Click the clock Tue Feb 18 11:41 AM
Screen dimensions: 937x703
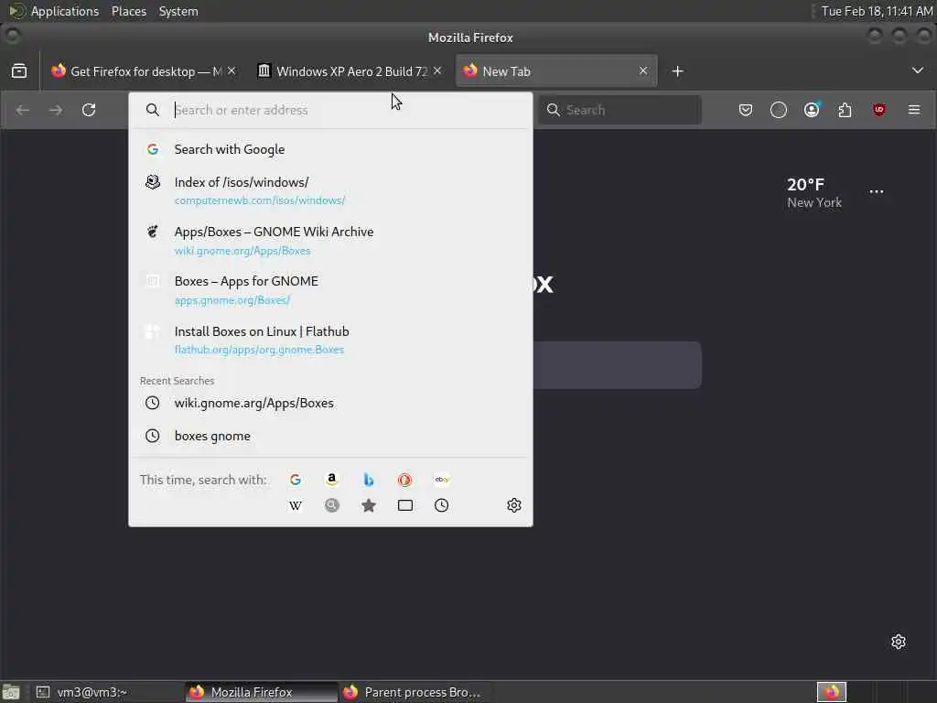[877, 11]
